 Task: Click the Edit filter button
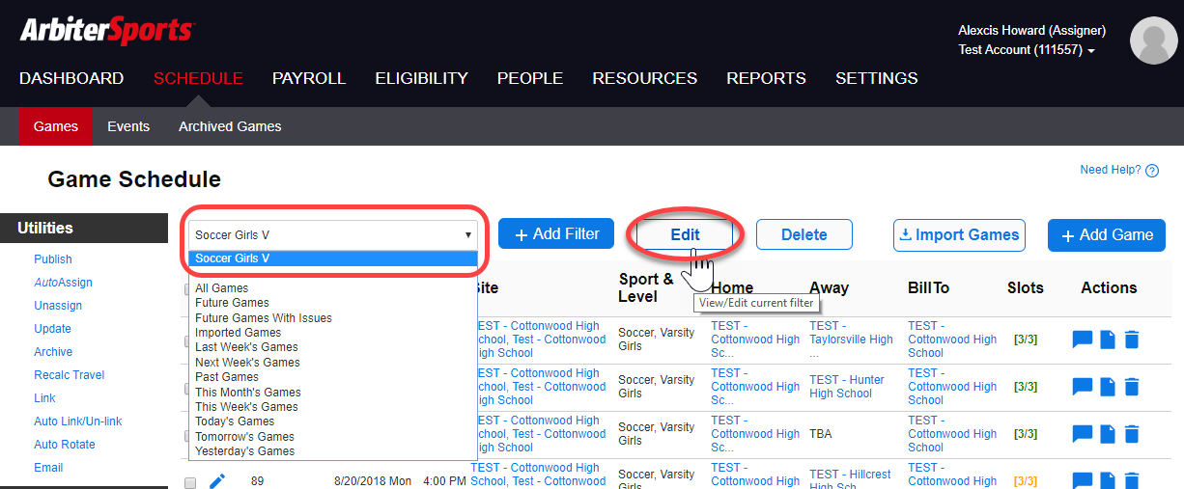coord(685,234)
